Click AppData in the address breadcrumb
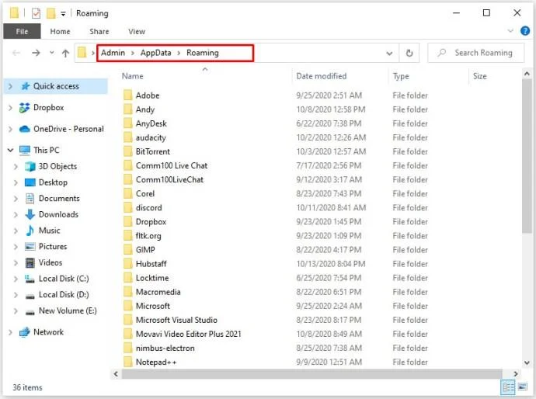The image size is (536, 399). (x=155, y=53)
